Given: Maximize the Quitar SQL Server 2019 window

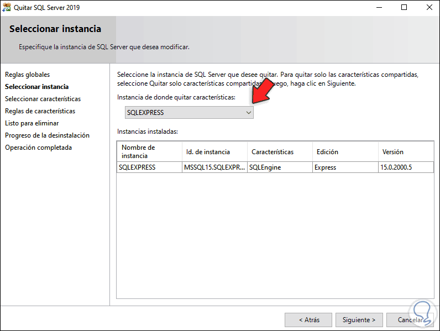Looking at the screenshot, I should (x=404, y=8).
